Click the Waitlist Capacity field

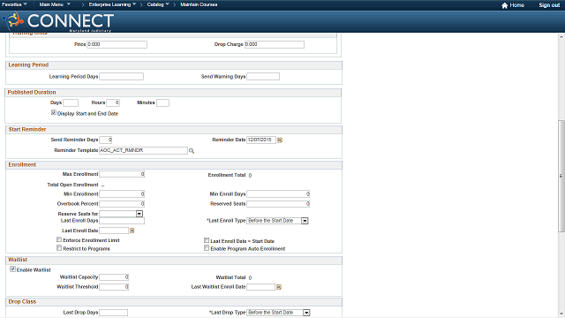(x=114, y=277)
